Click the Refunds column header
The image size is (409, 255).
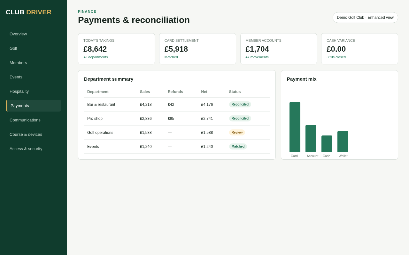pyautogui.click(x=175, y=92)
